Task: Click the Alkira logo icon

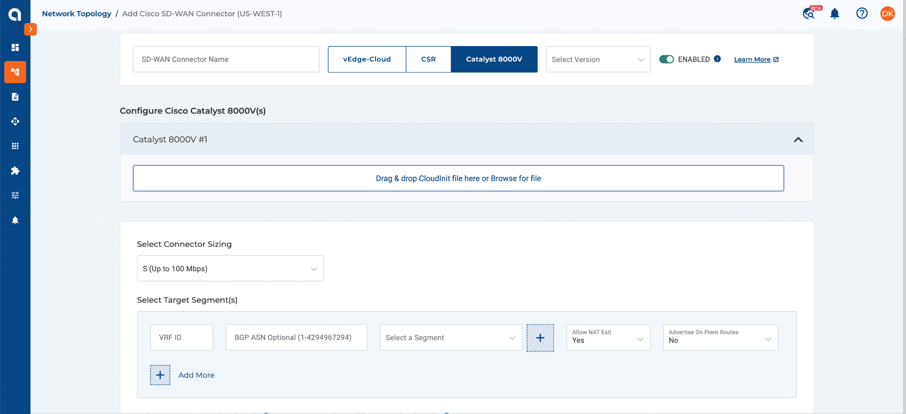Action: pyautogui.click(x=15, y=15)
